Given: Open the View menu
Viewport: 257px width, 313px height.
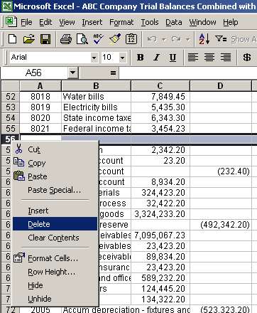Looking at the screenshot, I should point(67,22).
